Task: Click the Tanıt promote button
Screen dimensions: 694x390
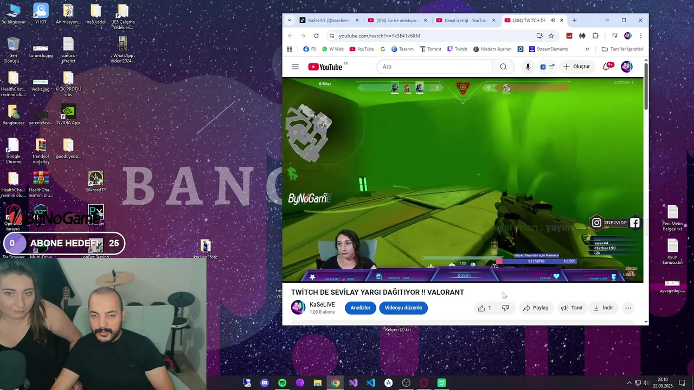Action: point(572,308)
